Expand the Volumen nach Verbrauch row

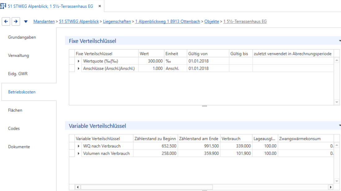click(x=78, y=154)
